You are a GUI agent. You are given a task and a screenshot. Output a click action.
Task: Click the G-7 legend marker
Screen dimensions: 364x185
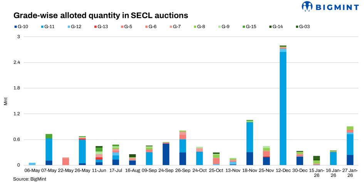(x=176, y=27)
